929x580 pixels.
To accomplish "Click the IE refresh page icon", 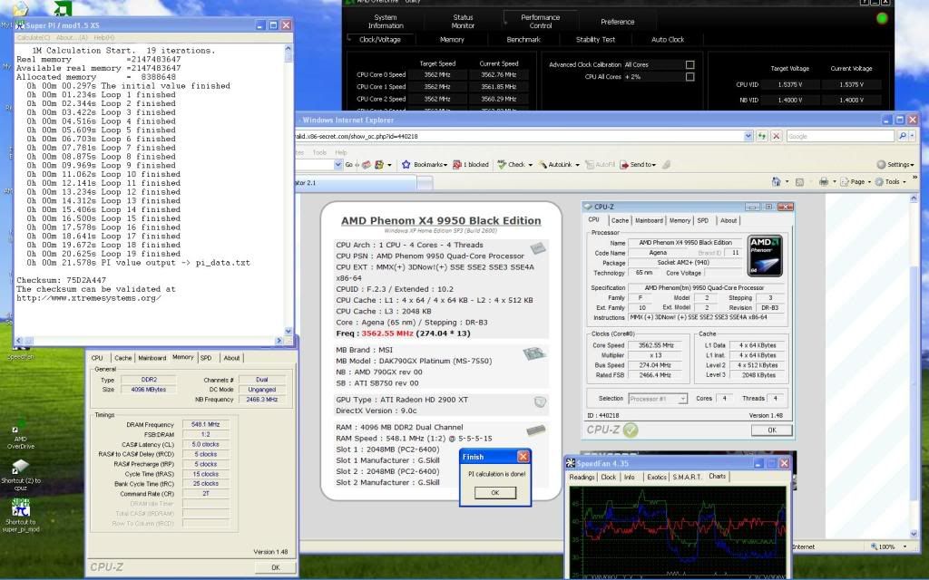I will point(762,136).
